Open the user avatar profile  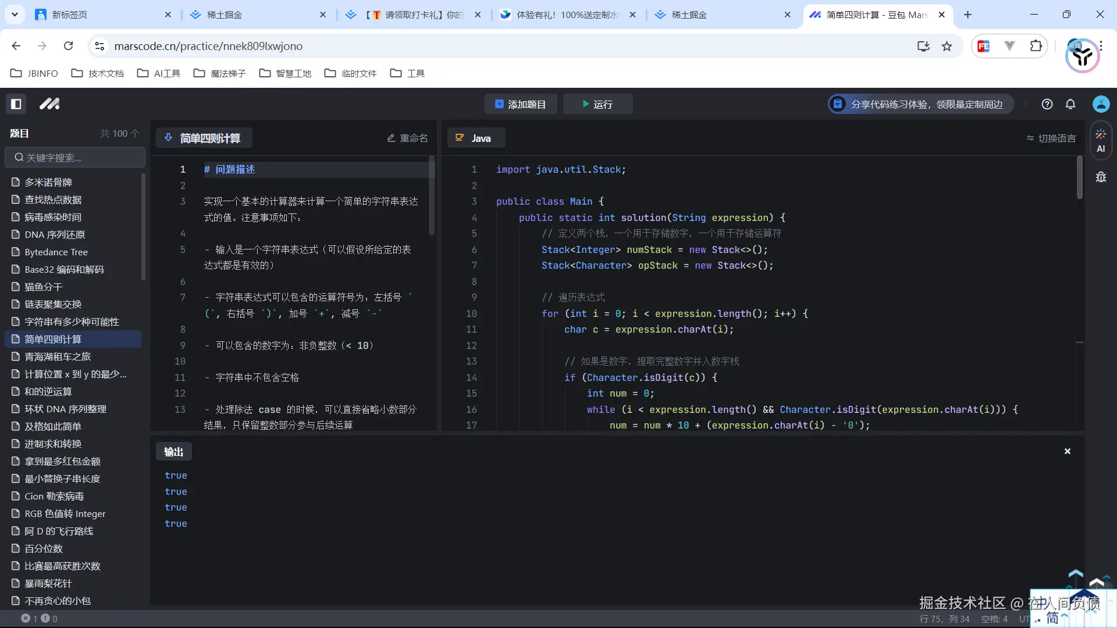[x=1101, y=104]
